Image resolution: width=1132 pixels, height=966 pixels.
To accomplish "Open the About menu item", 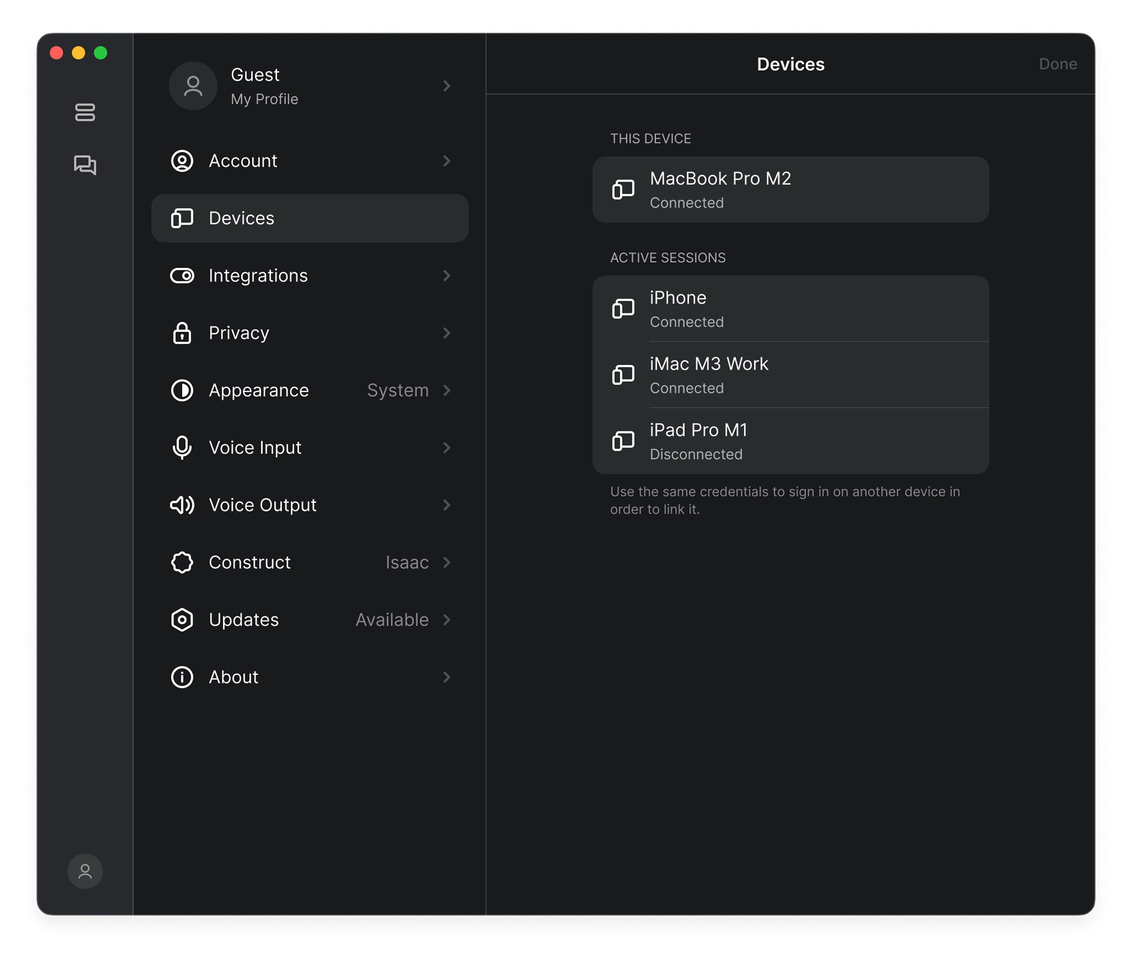I will [310, 677].
